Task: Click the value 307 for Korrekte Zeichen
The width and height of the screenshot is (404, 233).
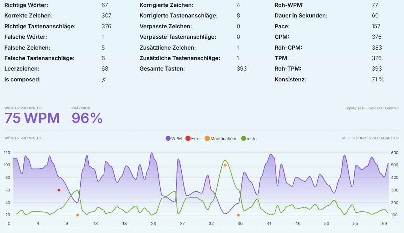Action: [x=106, y=16]
